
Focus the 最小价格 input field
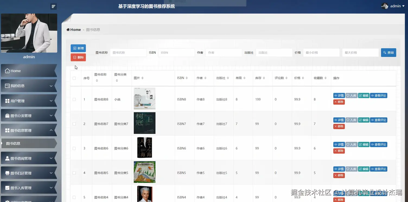point(321,53)
